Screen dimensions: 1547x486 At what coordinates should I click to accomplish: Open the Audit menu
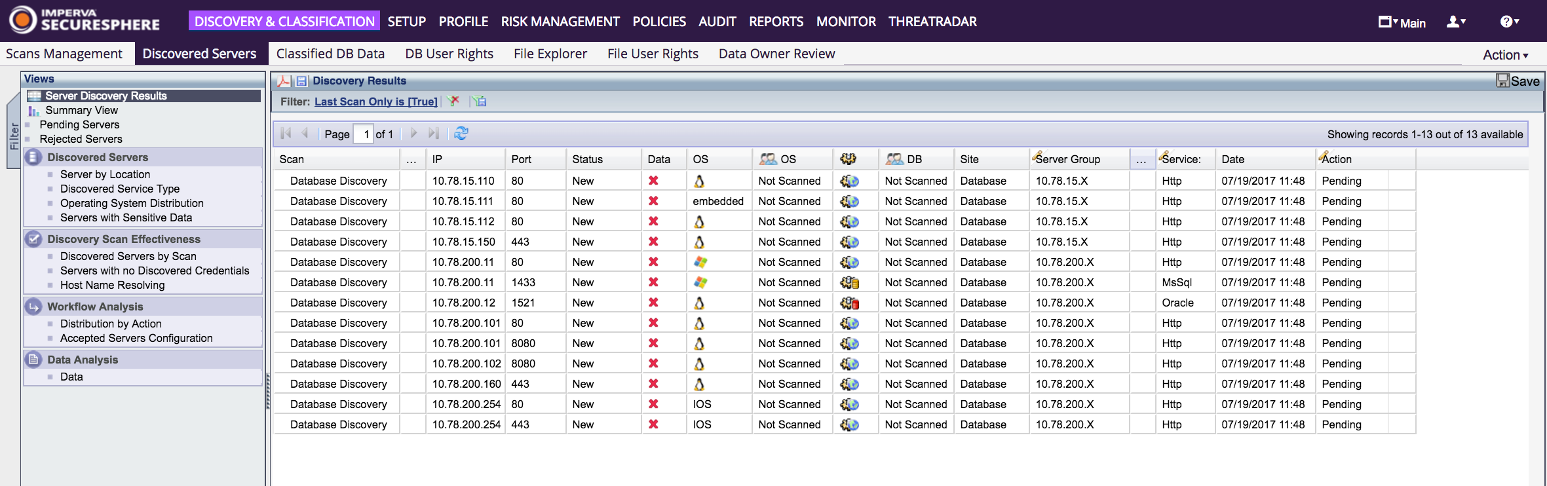click(717, 22)
